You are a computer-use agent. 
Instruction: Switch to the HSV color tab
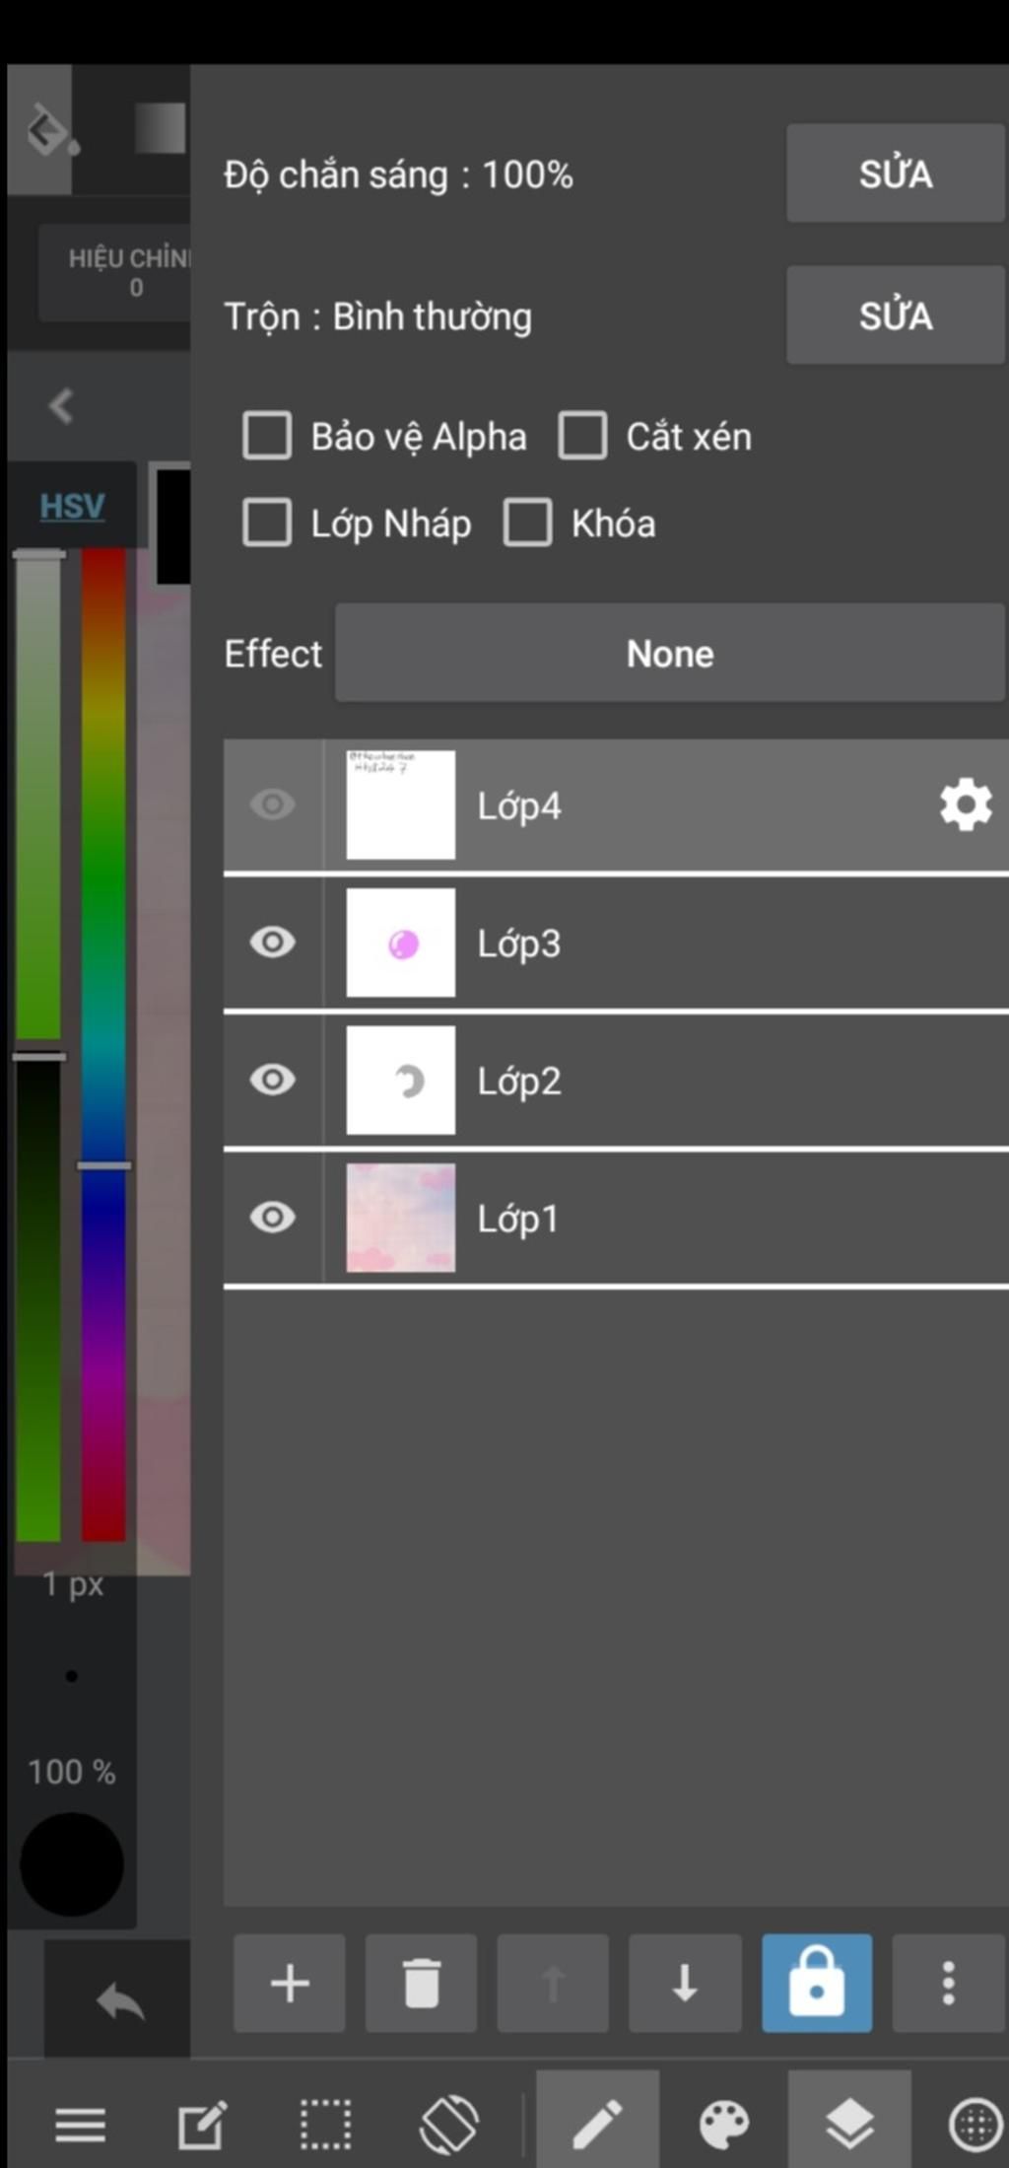72,506
